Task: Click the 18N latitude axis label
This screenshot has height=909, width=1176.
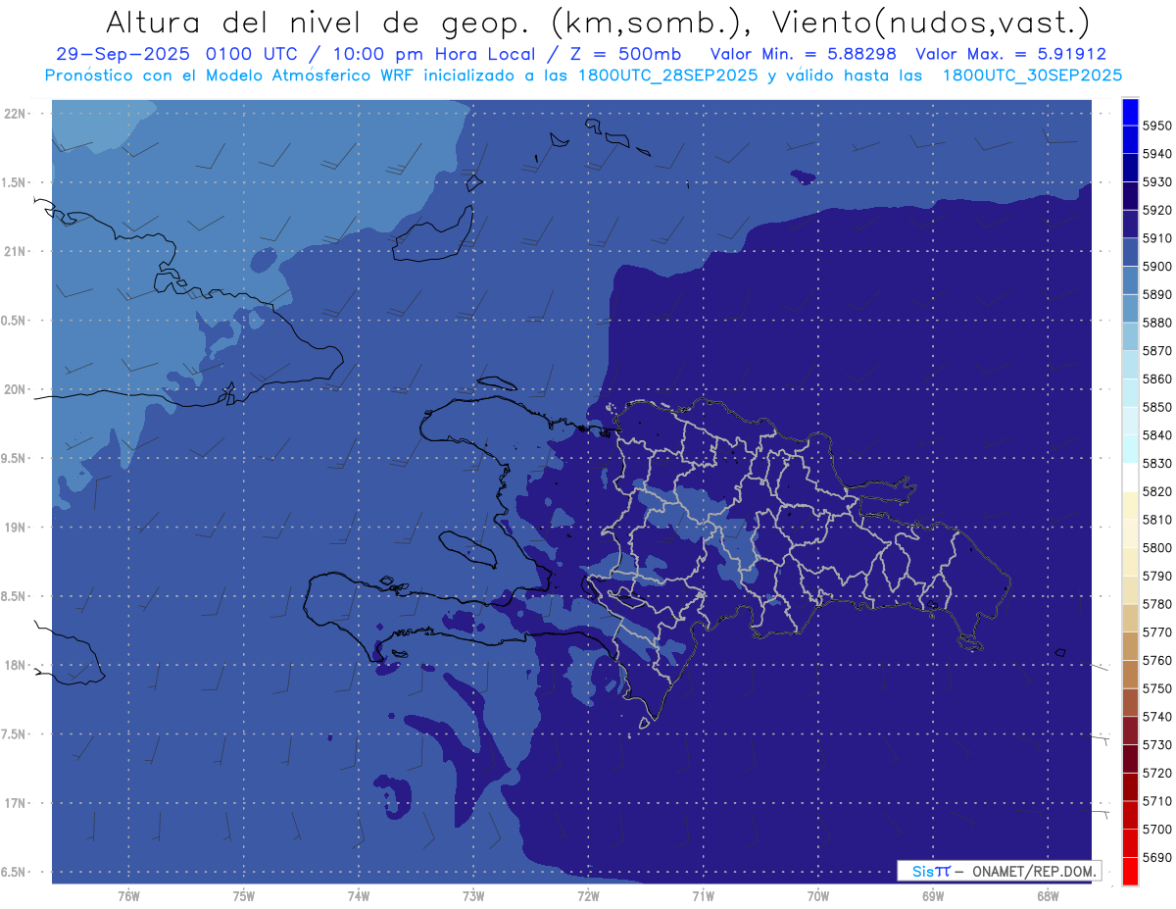Action: [17, 665]
